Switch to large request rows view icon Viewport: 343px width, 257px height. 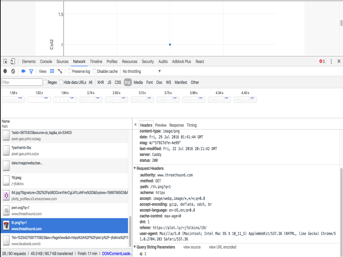[x=52, y=71]
